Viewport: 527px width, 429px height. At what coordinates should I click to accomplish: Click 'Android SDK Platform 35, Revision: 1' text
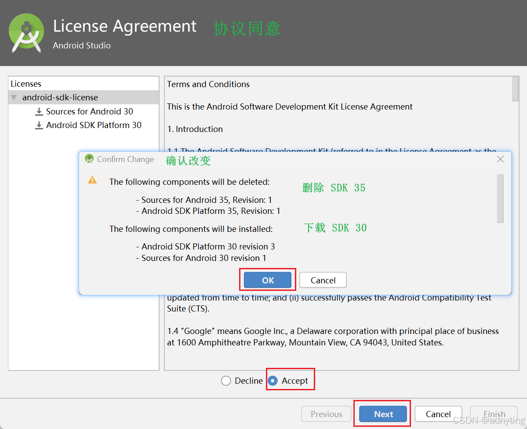point(211,211)
